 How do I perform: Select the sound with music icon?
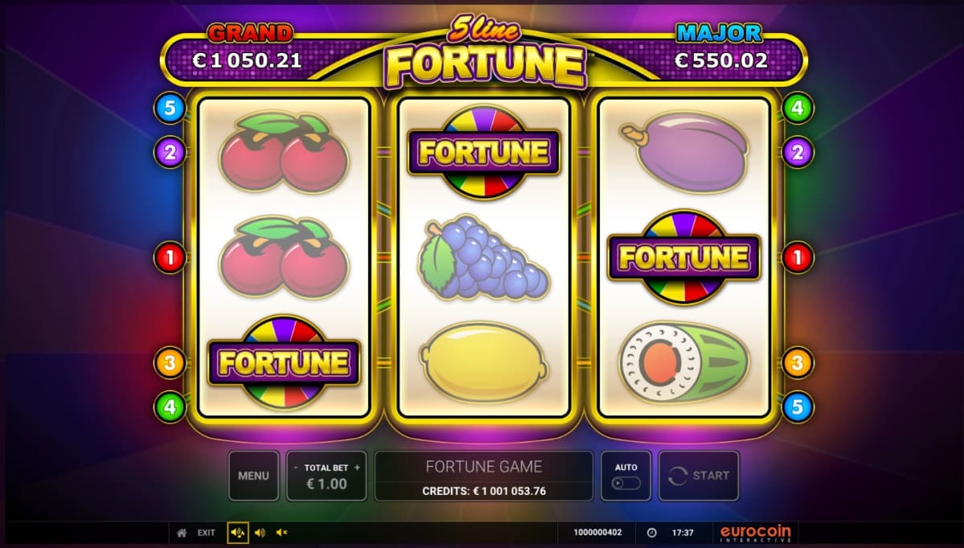click(238, 533)
